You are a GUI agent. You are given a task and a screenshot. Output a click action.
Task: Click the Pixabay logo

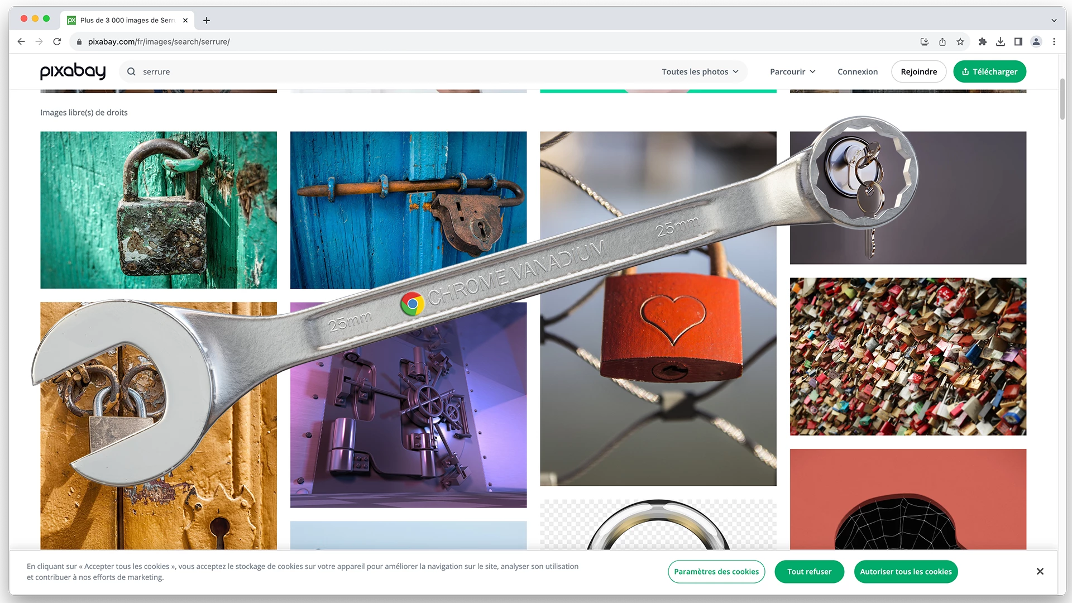point(73,71)
